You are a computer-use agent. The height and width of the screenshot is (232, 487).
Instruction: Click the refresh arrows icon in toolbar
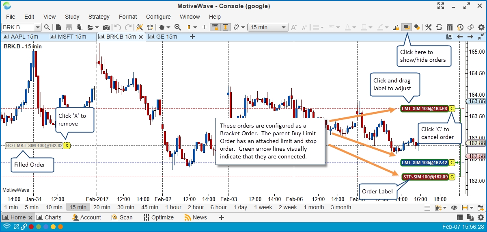(x=439, y=27)
